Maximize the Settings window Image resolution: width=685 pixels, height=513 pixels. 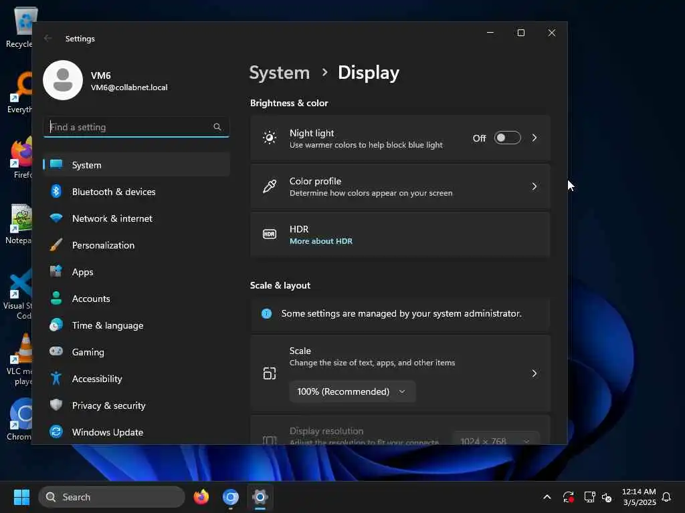tap(520, 33)
